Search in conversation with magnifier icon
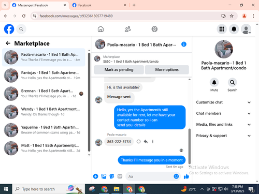This screenshot has height=194, width=259. pyautogui.click(x=232, y=82)
